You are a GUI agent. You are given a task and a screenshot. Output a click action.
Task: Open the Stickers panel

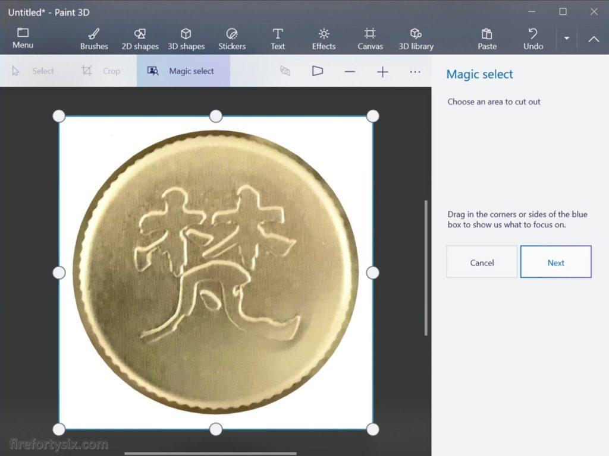[232, 37]
